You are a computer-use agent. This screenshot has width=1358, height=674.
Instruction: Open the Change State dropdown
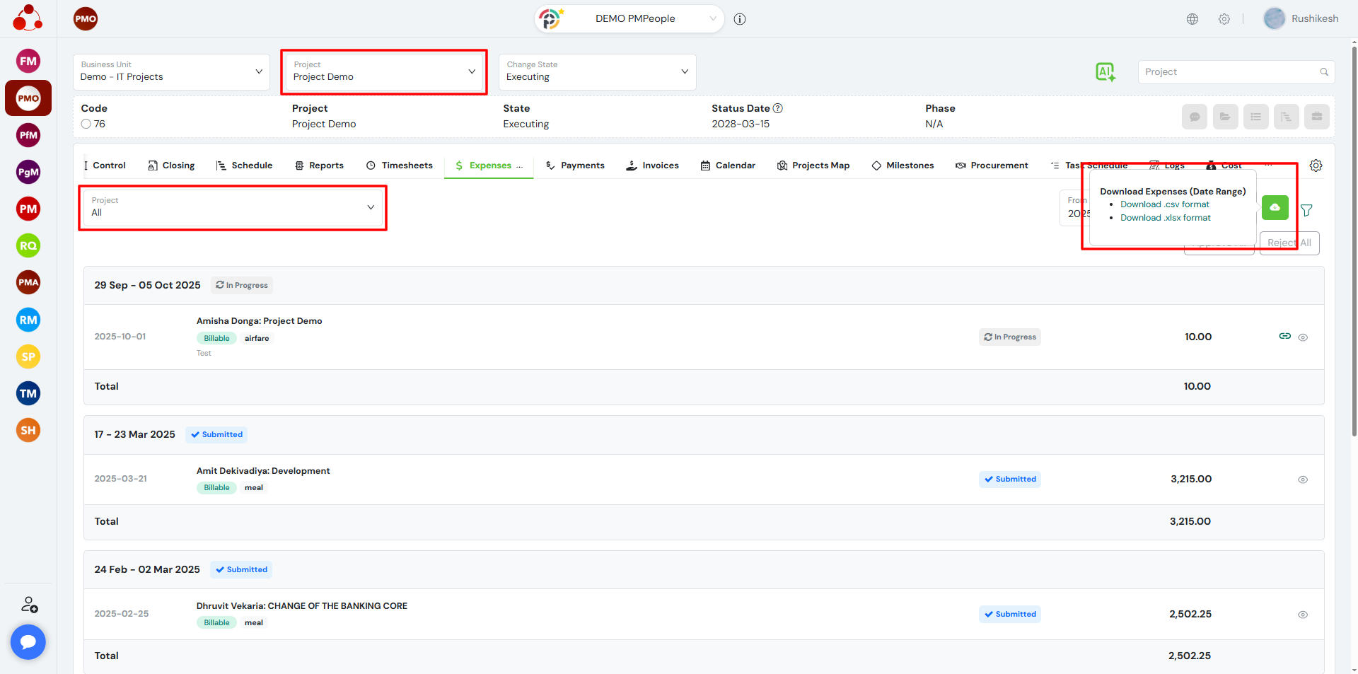(597, 72)
